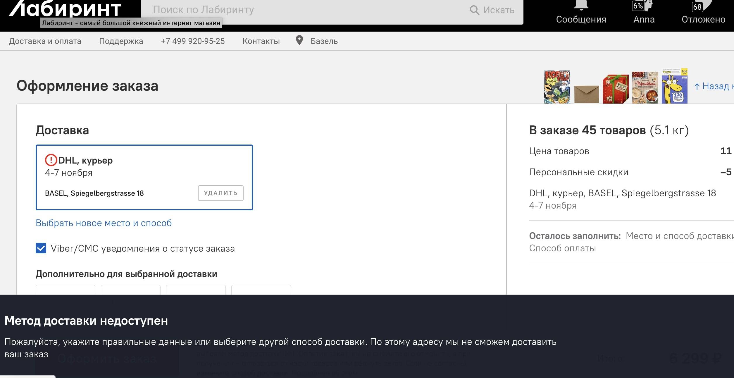Open the Поддержка link
The height and width of the screenshot is (378, 734).
121,41
